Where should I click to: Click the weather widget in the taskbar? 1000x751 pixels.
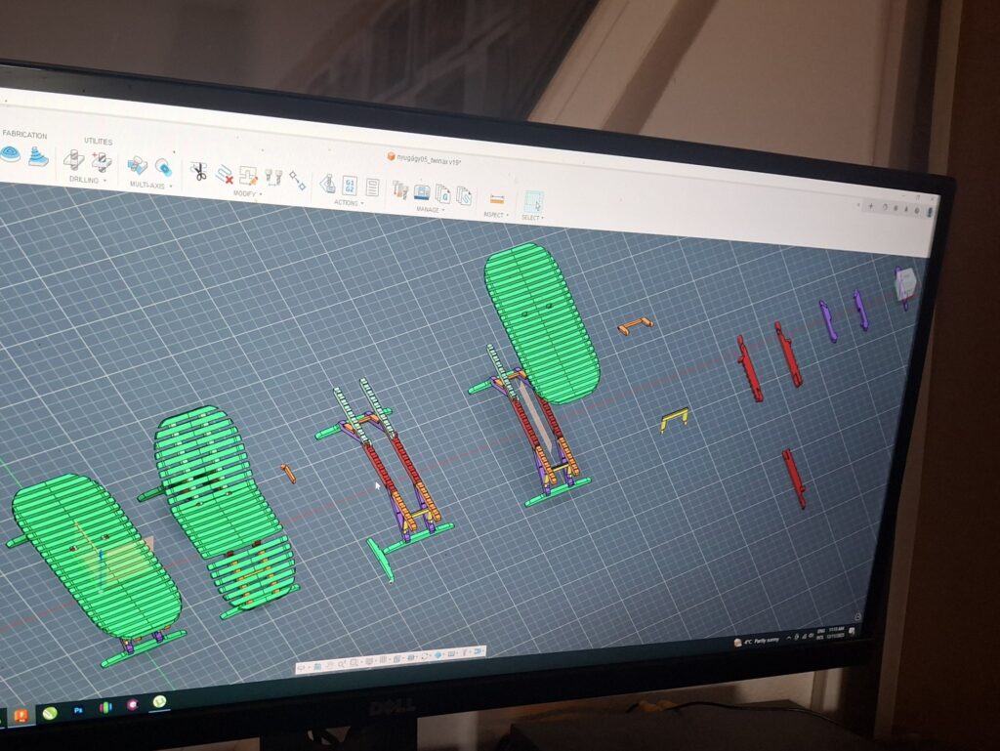(x=758, y=642)
